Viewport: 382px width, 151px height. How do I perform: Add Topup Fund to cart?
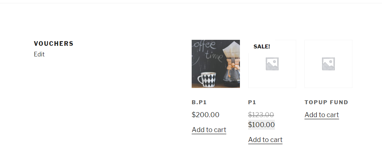click(321, 115)
